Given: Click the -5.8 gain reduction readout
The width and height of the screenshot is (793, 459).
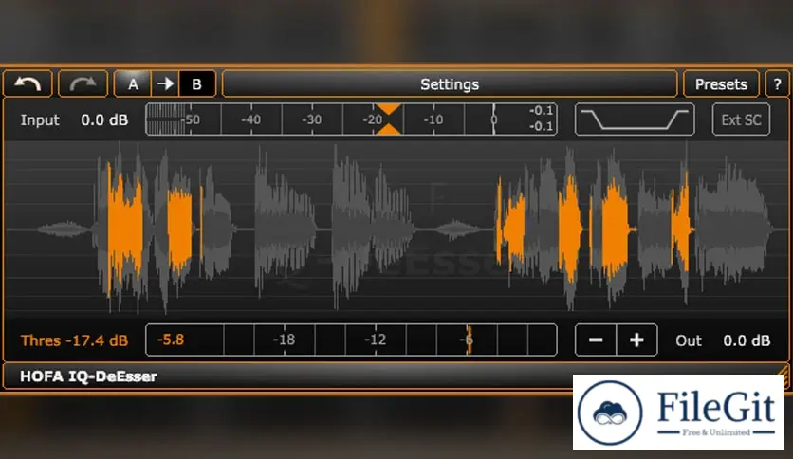Looking at the screenshot, I should click(171, 340).
